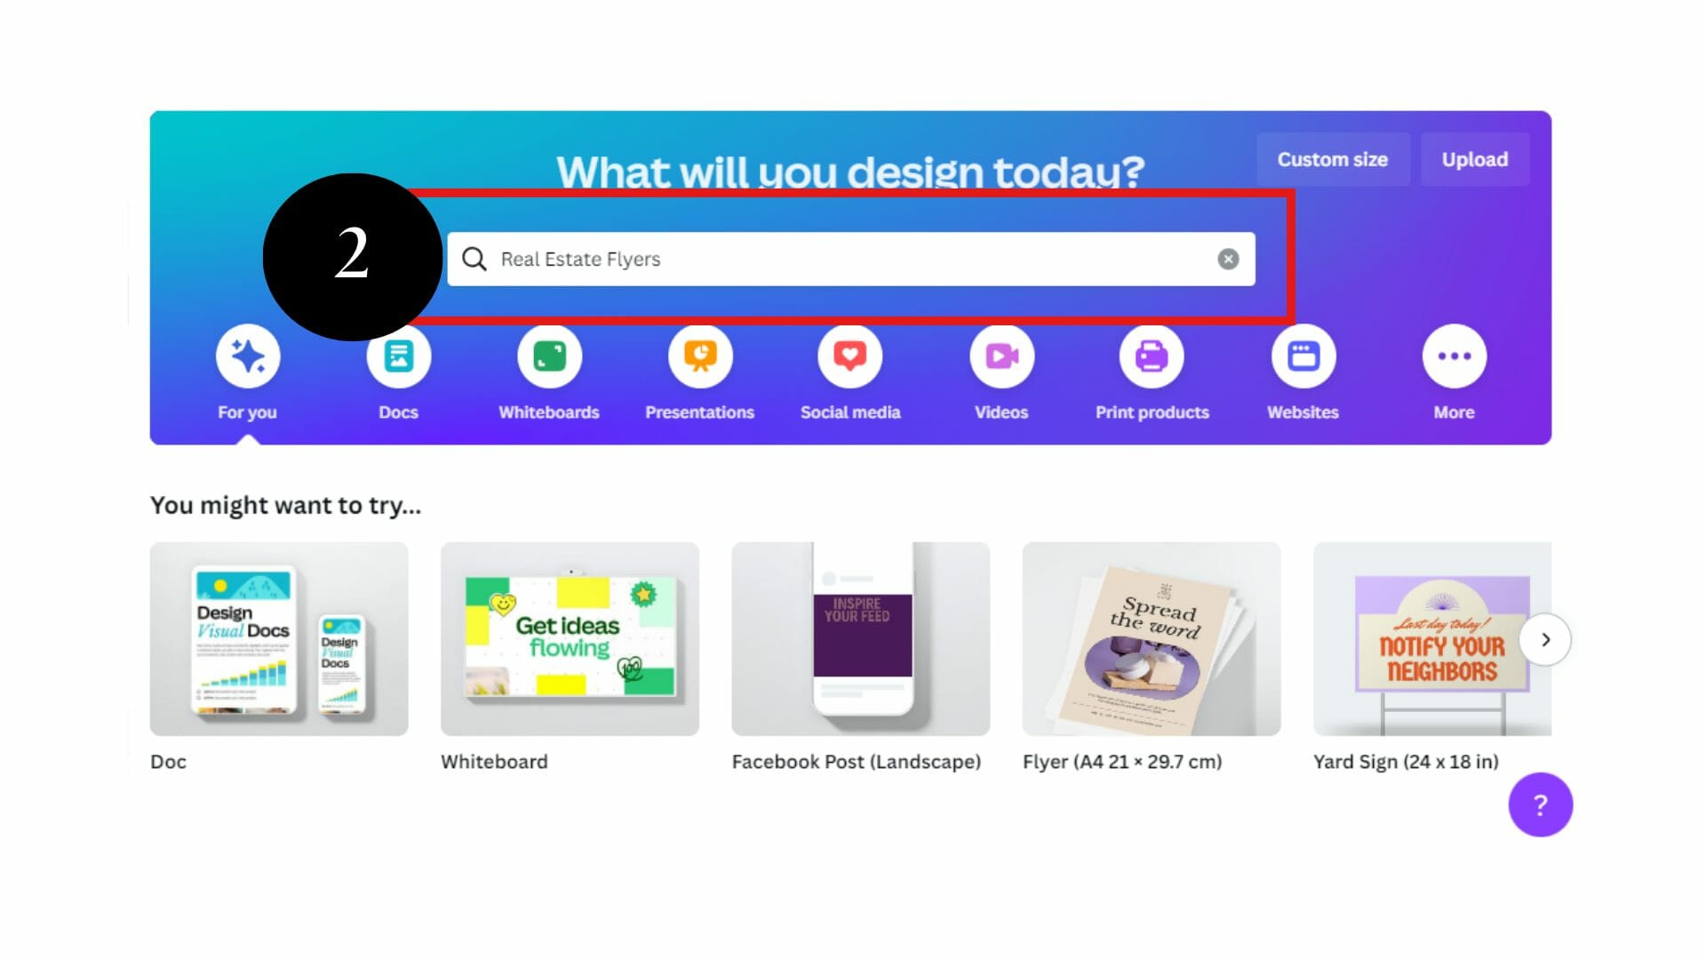Screen dimensions: 1706x960
Task: Click the Upload button
Action: 1475,159
